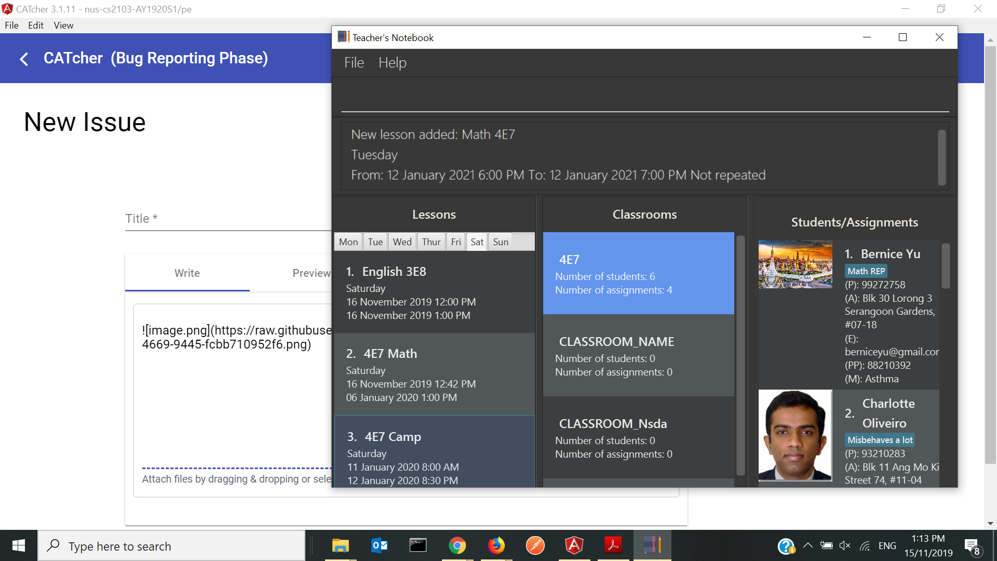Switch to the Sat lessons tab
The image size is (997, 561).
coord(477,242)
